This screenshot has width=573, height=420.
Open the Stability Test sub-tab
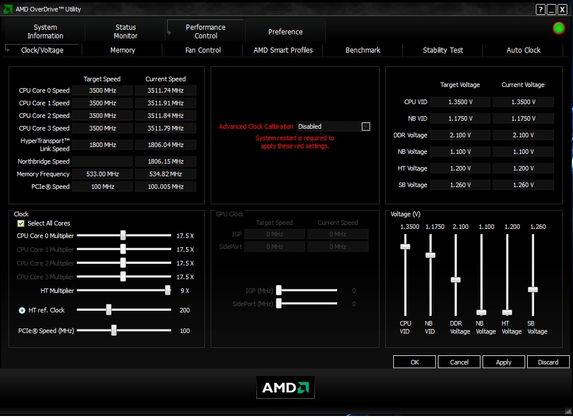pos(443,50)
